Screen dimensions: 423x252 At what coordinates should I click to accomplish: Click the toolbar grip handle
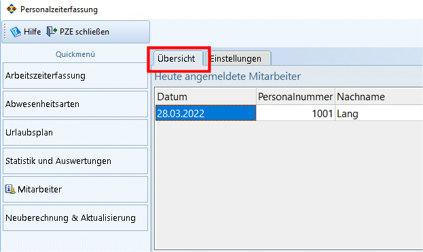(x=5, y=31)
